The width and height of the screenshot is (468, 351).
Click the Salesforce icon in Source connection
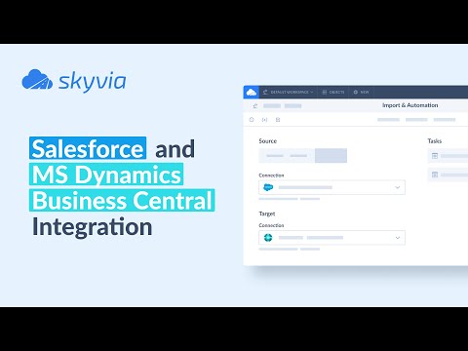coord(268,187)
